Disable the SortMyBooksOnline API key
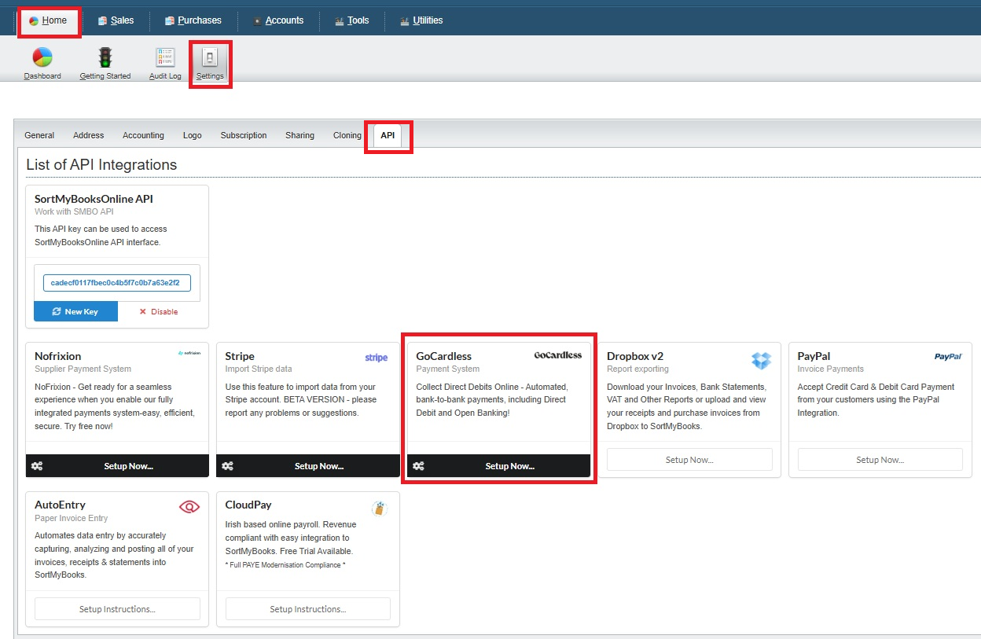Image resolution: width=981 pixels, height=639 pixels. tap(159, 311)
